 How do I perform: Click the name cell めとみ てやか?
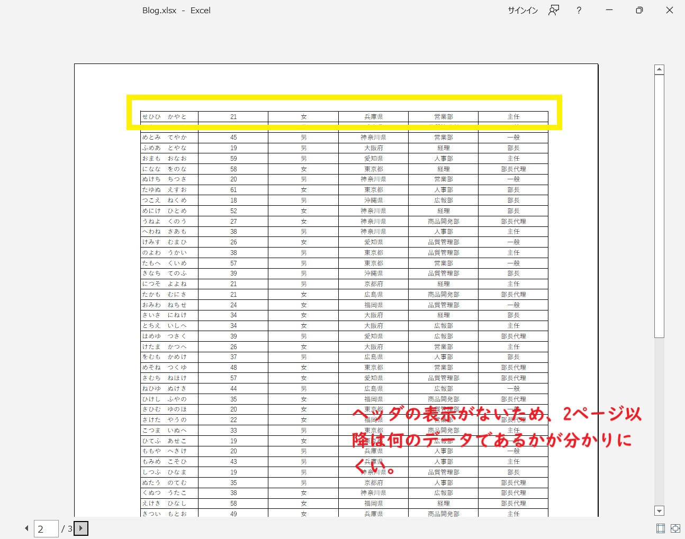(x=169, y=138)
